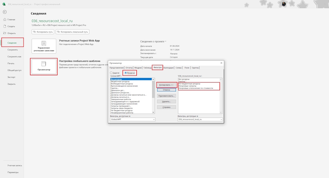Select Диапазон ресурсов... in the list
Screen dimensions: 329x178
pyautogui.click(x=131, y=92)
